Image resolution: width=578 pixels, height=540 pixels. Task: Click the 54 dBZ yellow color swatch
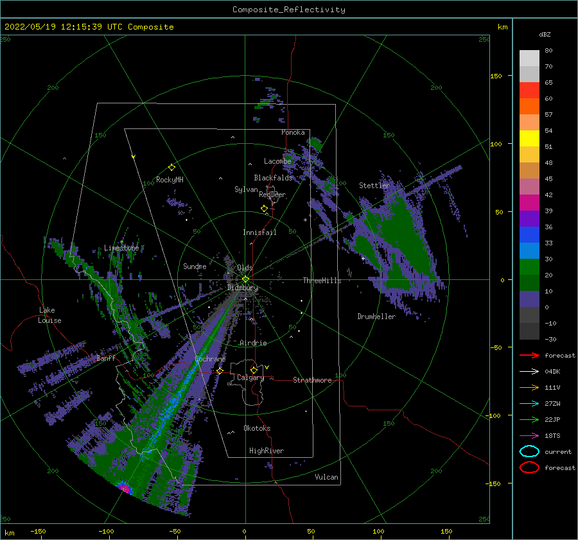[x=529, y=139]
